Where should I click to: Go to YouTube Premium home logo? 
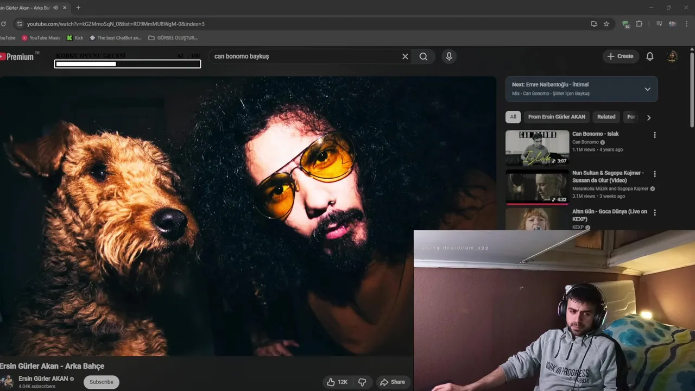[17, 56]
